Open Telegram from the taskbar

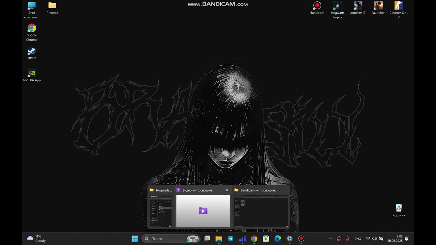(231, 239)
